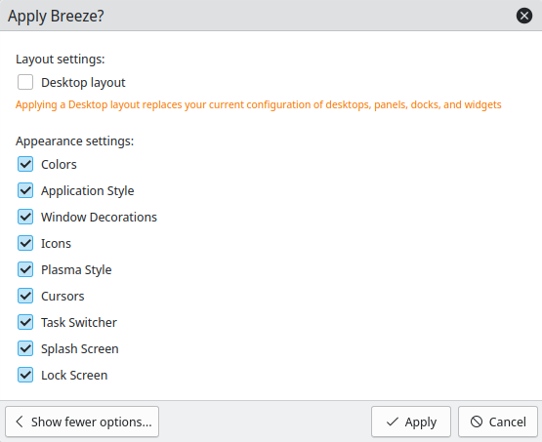Viewport: 542px width, 442px height.
Task: Uncheck the Colors checkbox
Action: [x=25, y=164]
